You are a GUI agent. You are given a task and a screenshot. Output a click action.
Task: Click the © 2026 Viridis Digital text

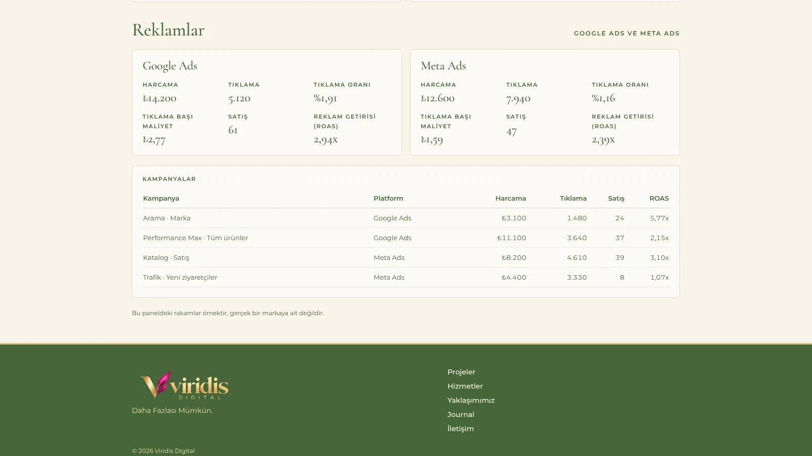[163, 451]
